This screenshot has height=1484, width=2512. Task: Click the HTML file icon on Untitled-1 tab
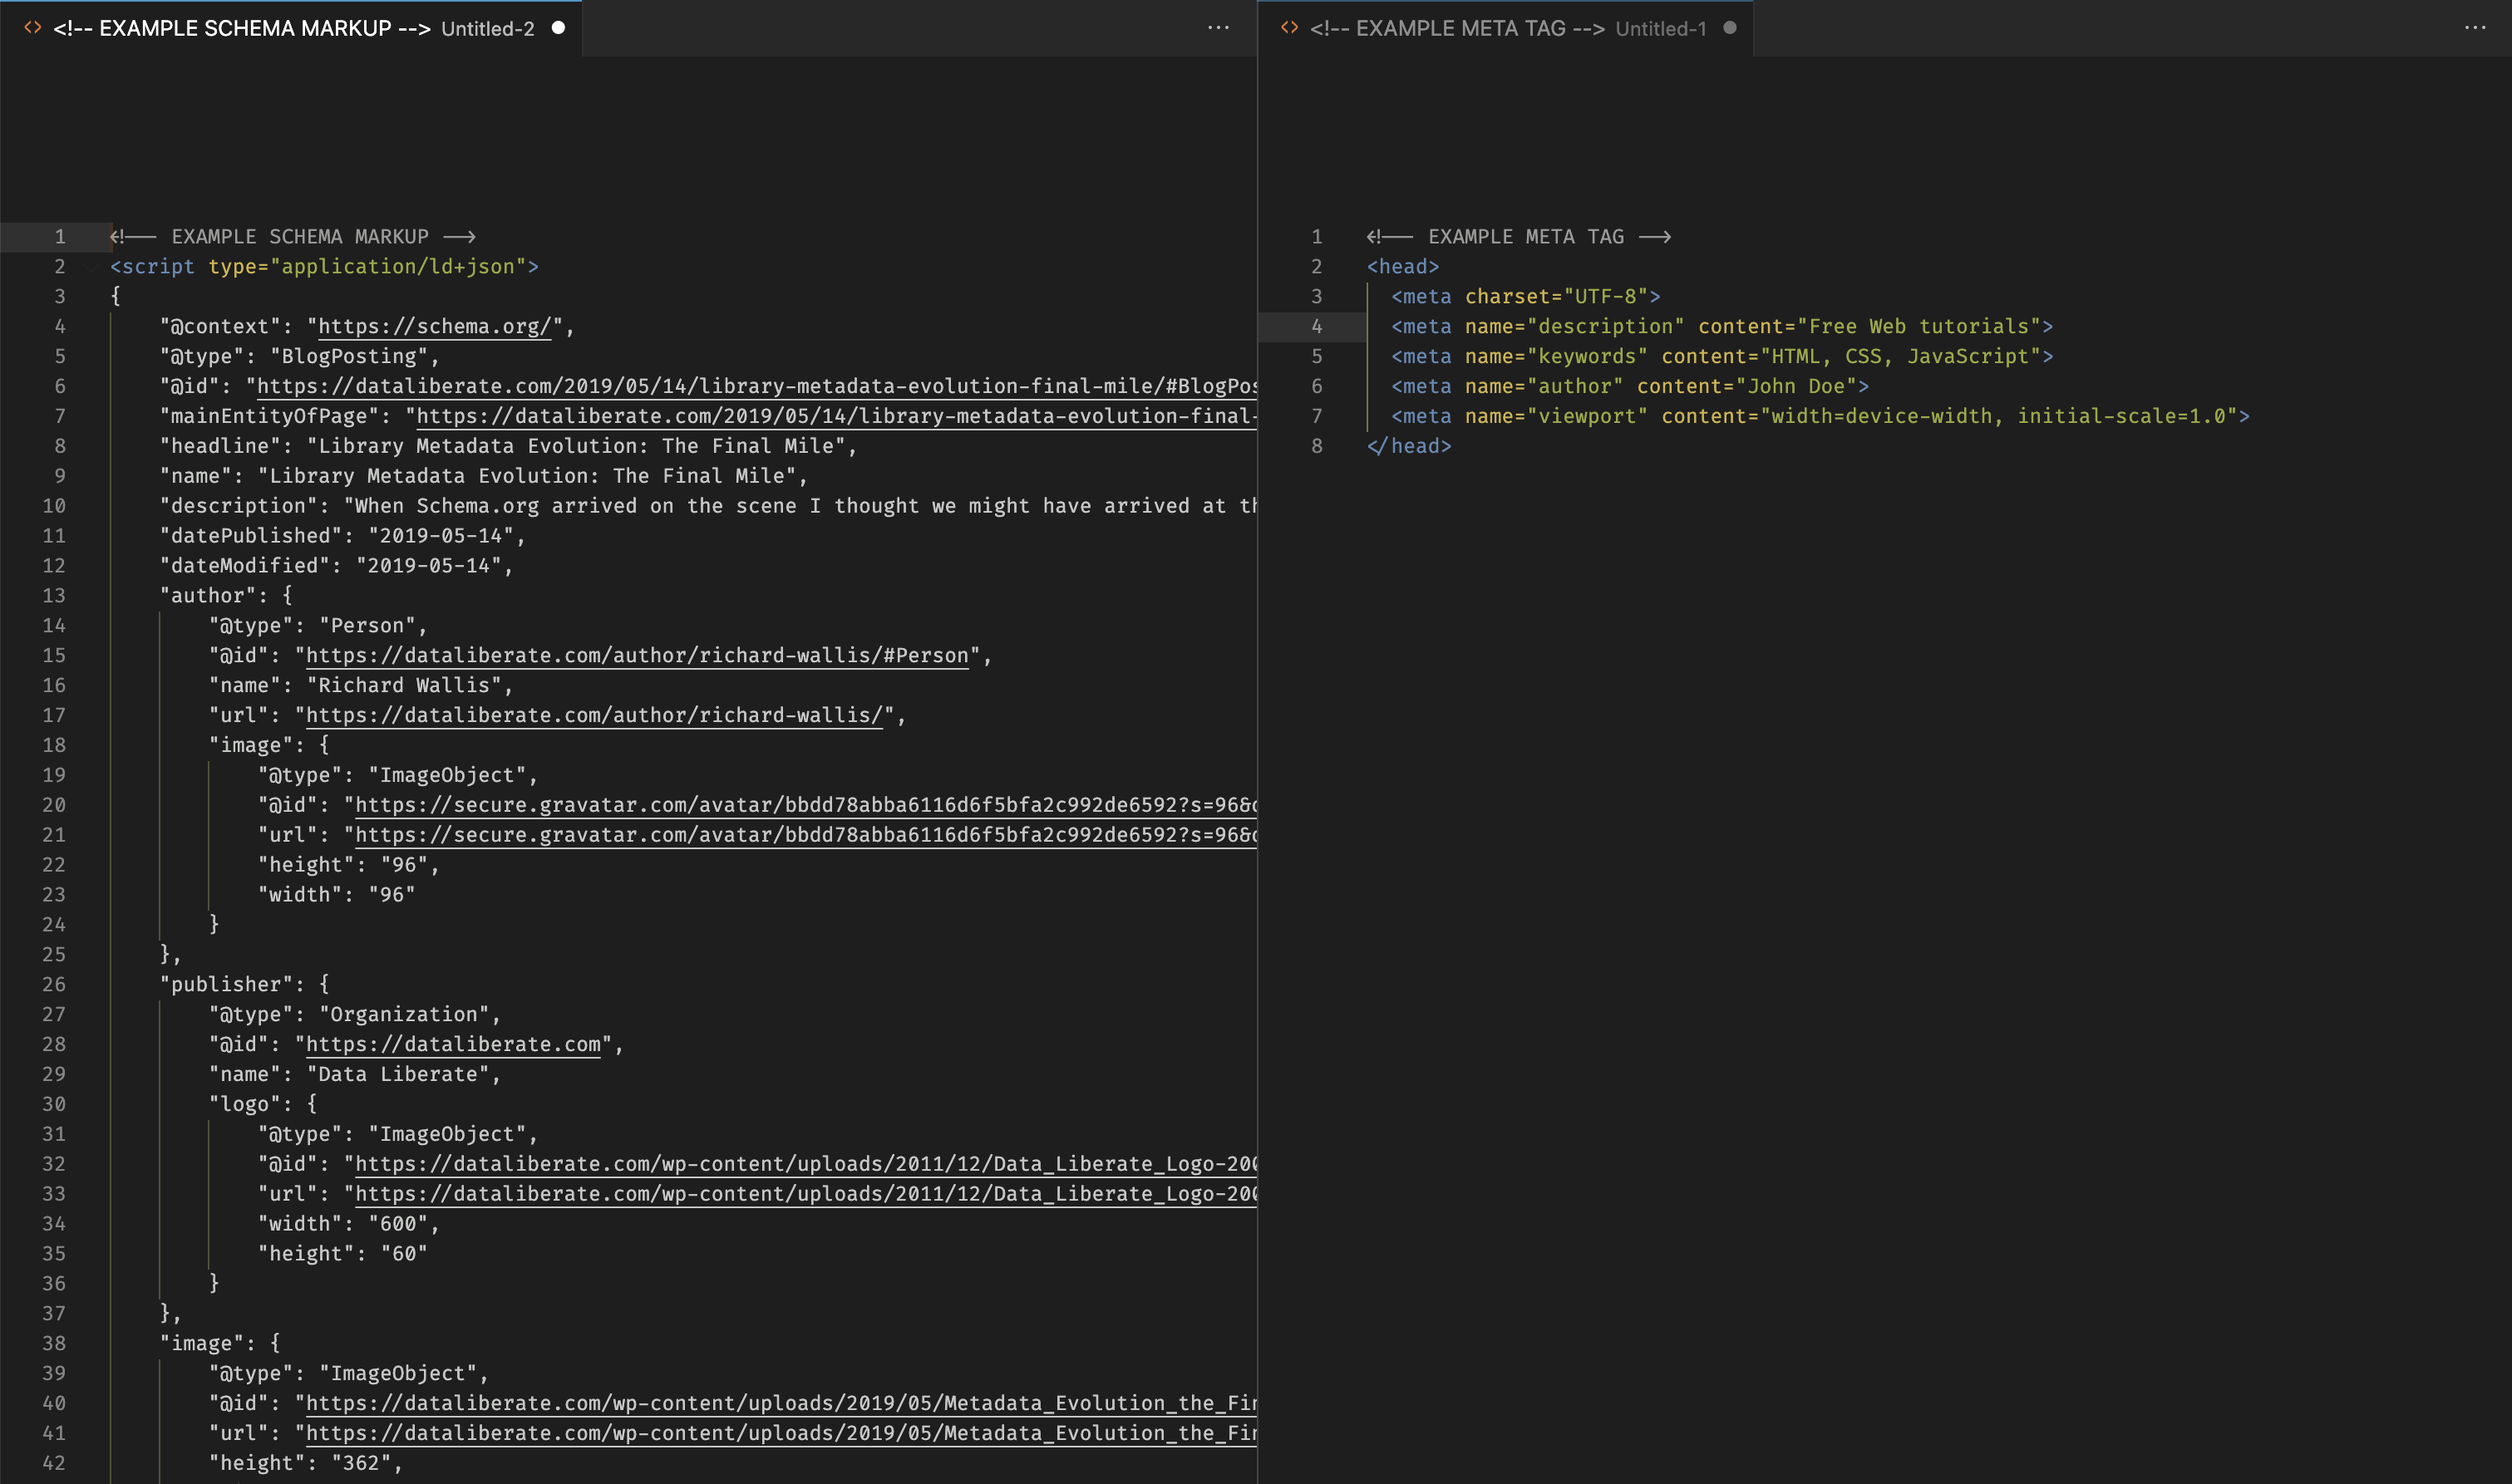1289,28
